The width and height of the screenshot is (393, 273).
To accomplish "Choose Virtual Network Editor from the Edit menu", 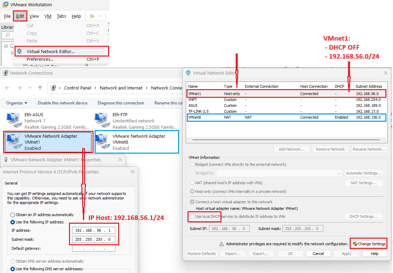I will pos(62,51).
